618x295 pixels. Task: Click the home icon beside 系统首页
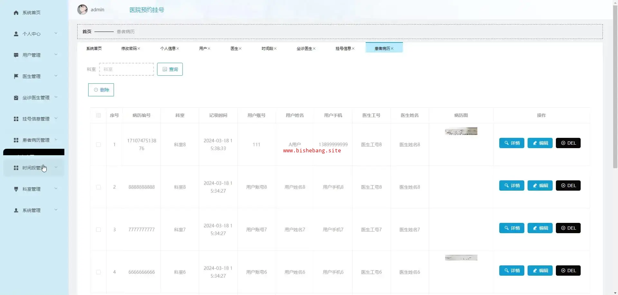pos(16,13)
